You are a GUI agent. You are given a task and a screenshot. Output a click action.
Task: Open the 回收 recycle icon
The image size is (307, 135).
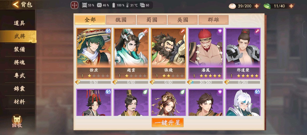click(x=17, y=121)
